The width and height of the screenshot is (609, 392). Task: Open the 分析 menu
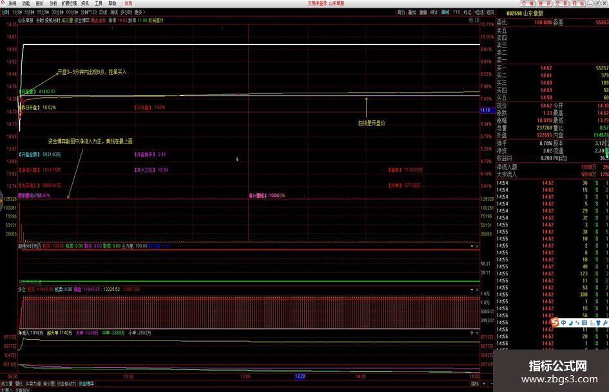point(53,3)
